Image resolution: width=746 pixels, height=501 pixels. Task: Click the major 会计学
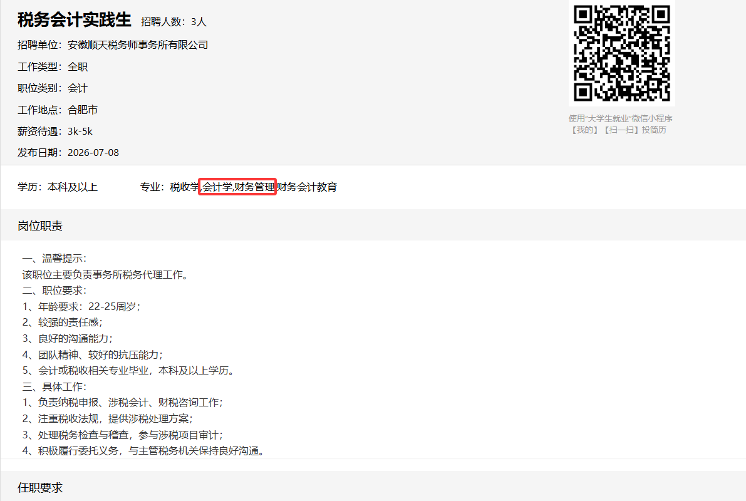[217, 187]
